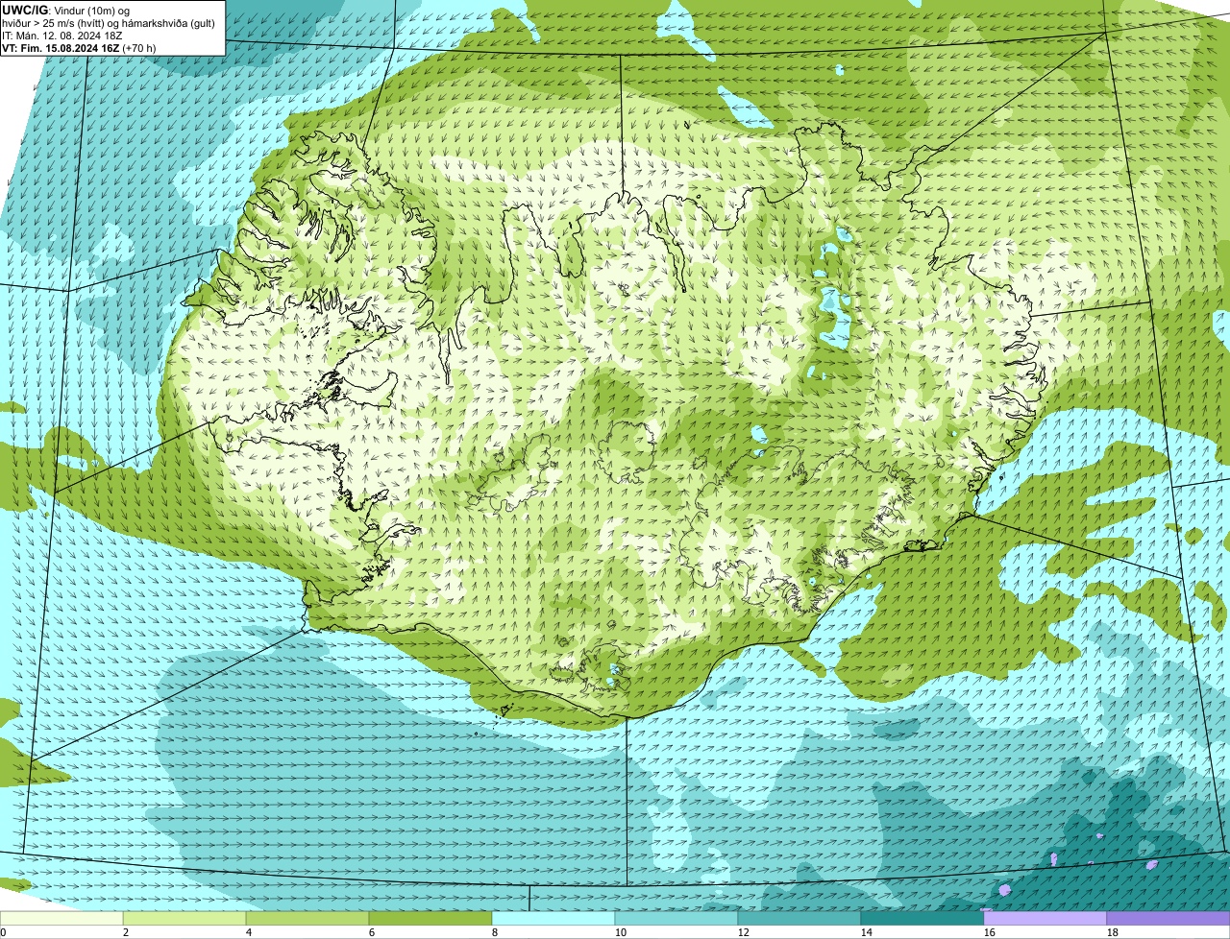Click the legend scale label '12'

(744, 932)
